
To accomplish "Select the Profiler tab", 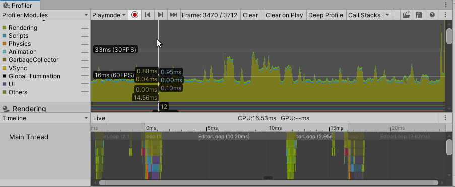I will 20,5.
